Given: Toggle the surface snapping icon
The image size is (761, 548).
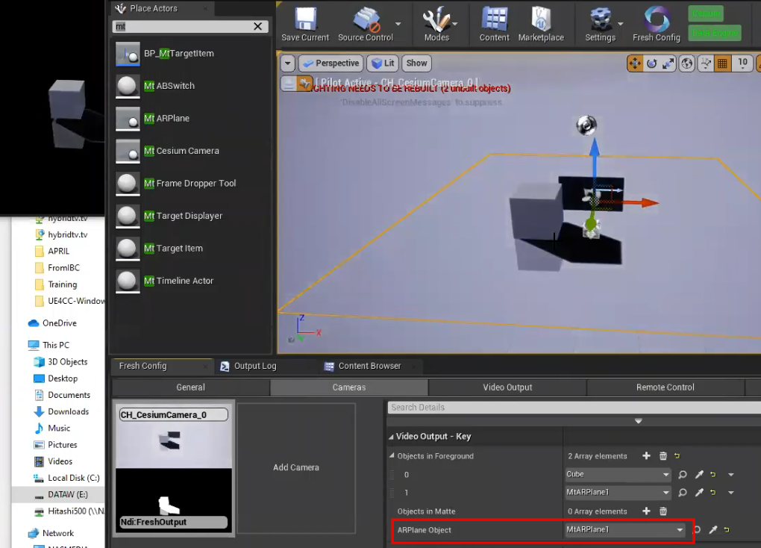Looking at the screenshot, I should click(706, 63).
